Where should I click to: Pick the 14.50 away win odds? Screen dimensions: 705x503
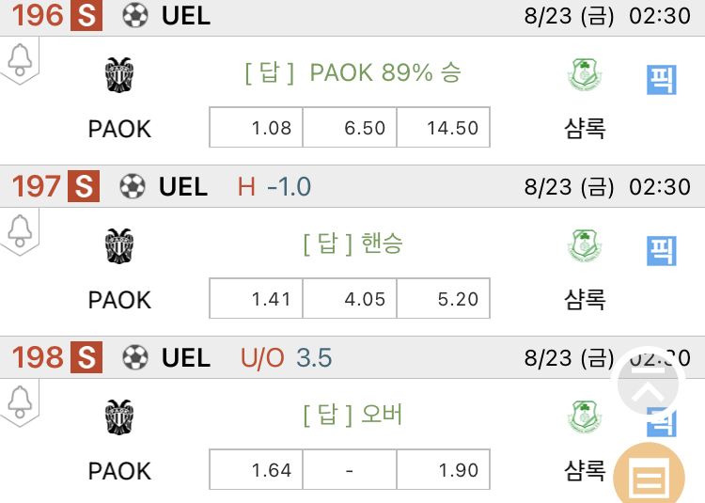(444, 127)
